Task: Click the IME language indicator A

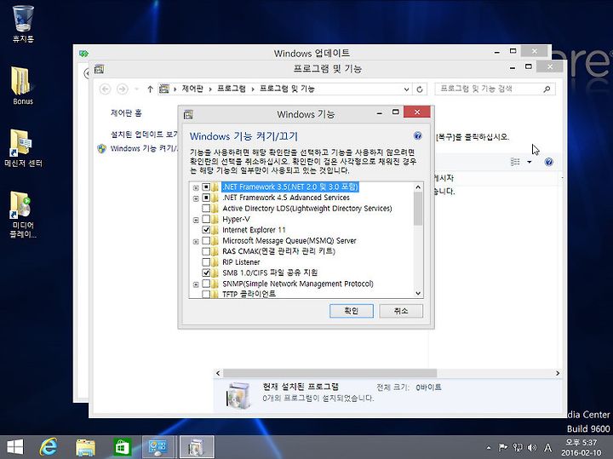Action: [x=548, y=447]
